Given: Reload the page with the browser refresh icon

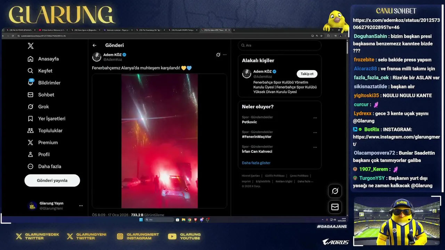Looking at the screenshot, I should (13, 36).
